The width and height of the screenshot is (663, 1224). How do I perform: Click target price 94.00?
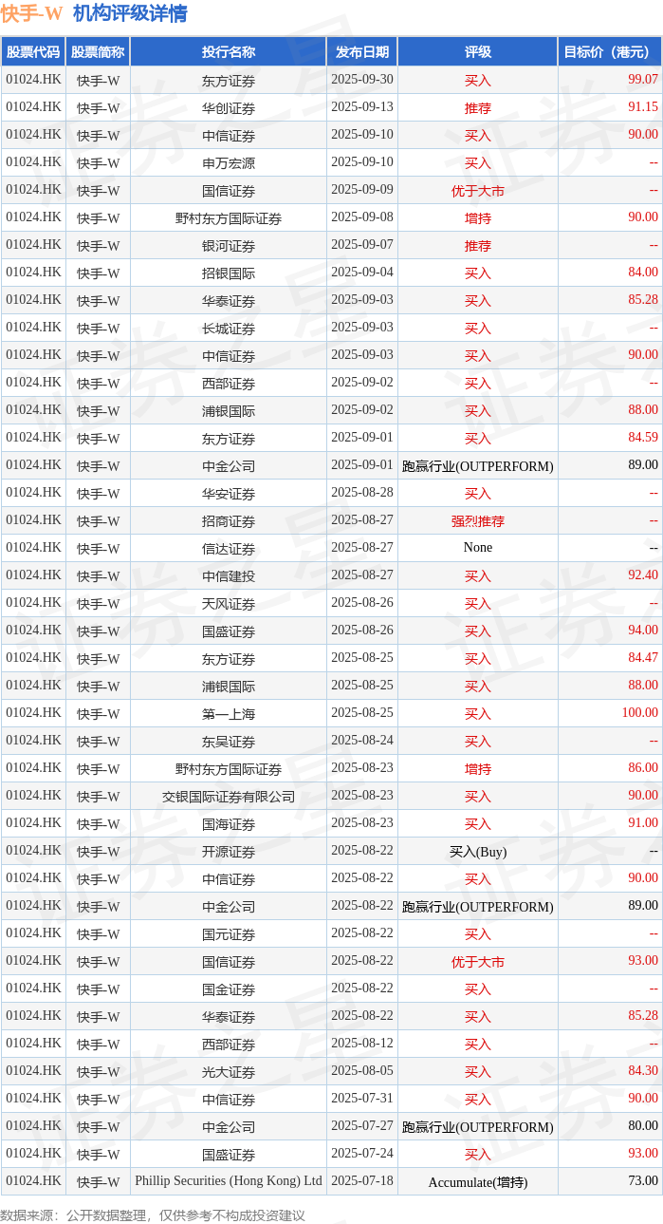click(643, 631)
